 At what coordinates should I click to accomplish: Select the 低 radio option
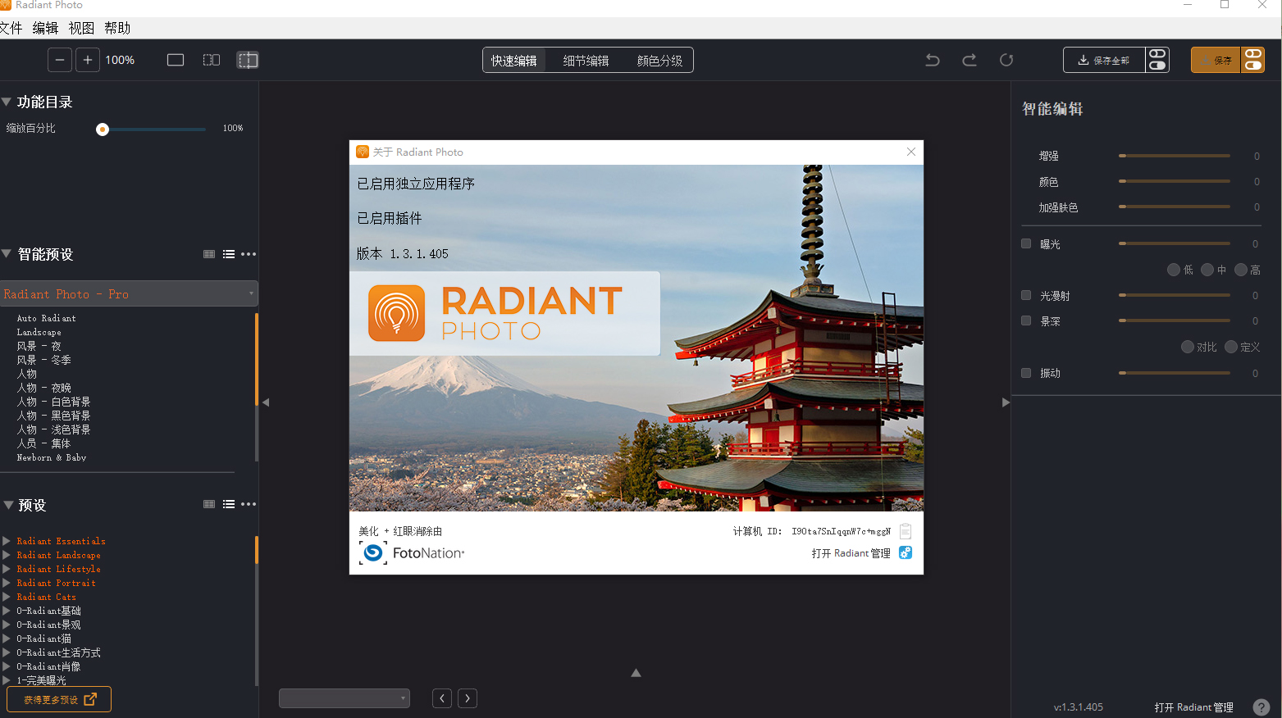point(1174,270)
